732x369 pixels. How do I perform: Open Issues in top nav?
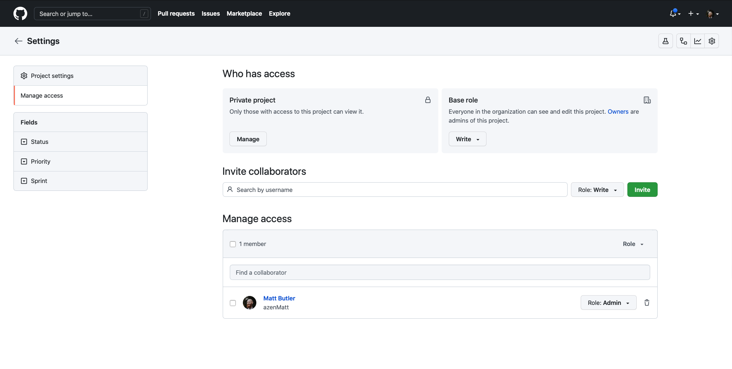[211, 13]
